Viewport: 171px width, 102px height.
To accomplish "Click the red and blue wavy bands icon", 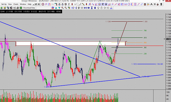I will click(x=46, y=4).
